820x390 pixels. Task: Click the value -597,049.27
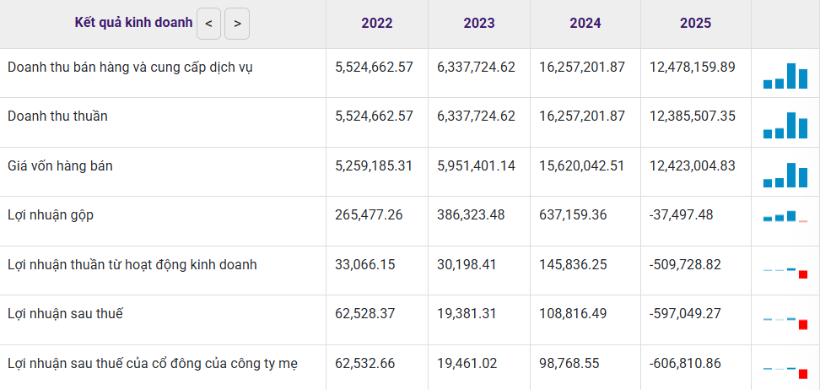685,313
